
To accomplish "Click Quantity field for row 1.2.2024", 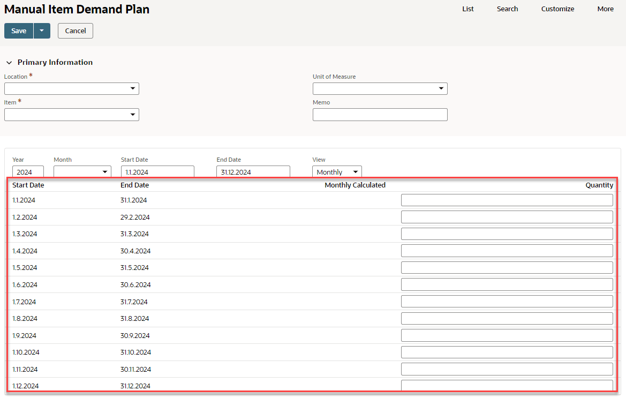I will 507,217.
